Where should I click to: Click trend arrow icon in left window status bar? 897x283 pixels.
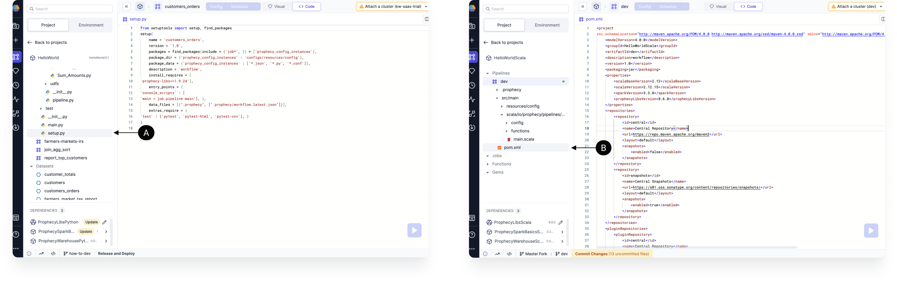(41, 253)
